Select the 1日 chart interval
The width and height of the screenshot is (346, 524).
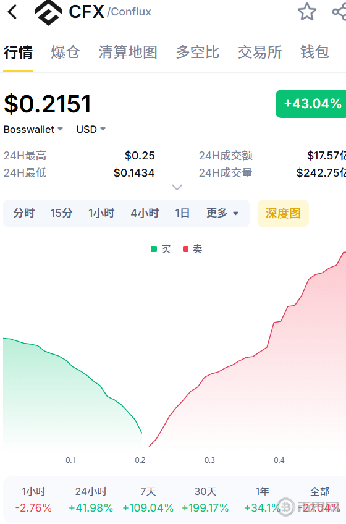182,213
